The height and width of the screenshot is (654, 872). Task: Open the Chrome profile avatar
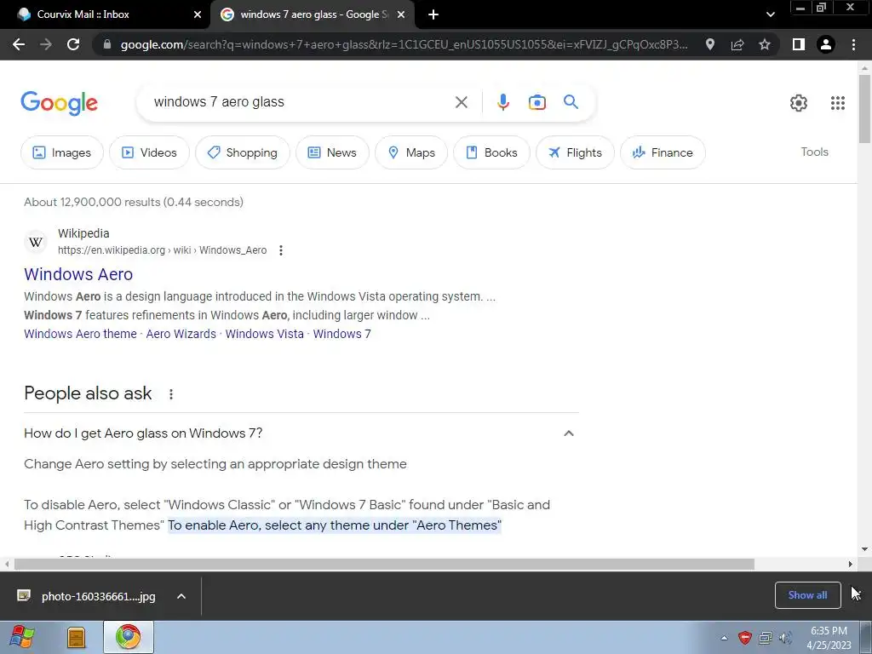click(826, 44)
